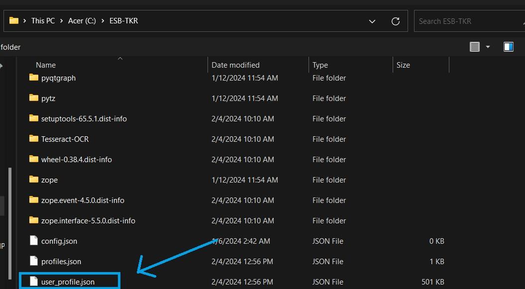525x289 pixels.
Task: Open the view layout dropdown arrow
Action: click(488, 47)
